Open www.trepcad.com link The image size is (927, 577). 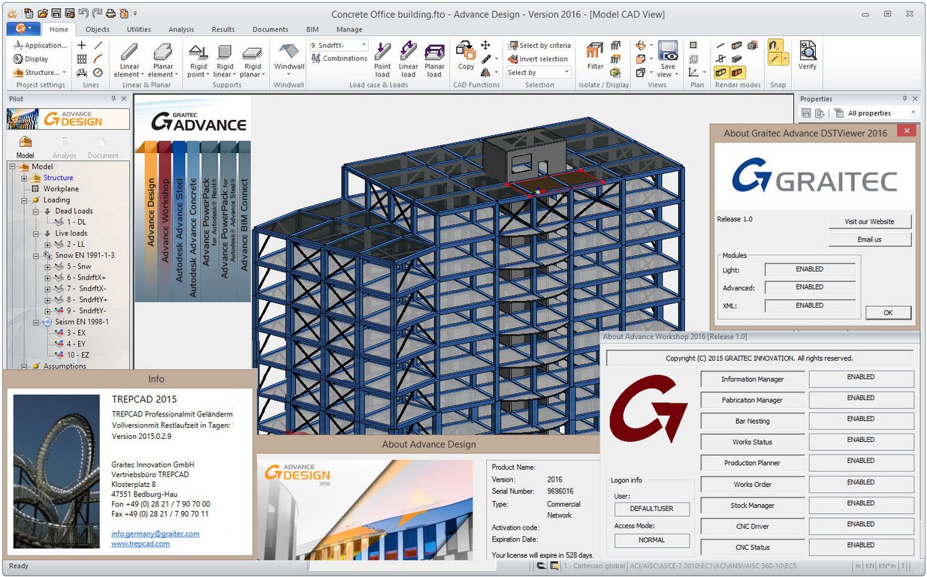pyautogui.click(x=140, y=543)
